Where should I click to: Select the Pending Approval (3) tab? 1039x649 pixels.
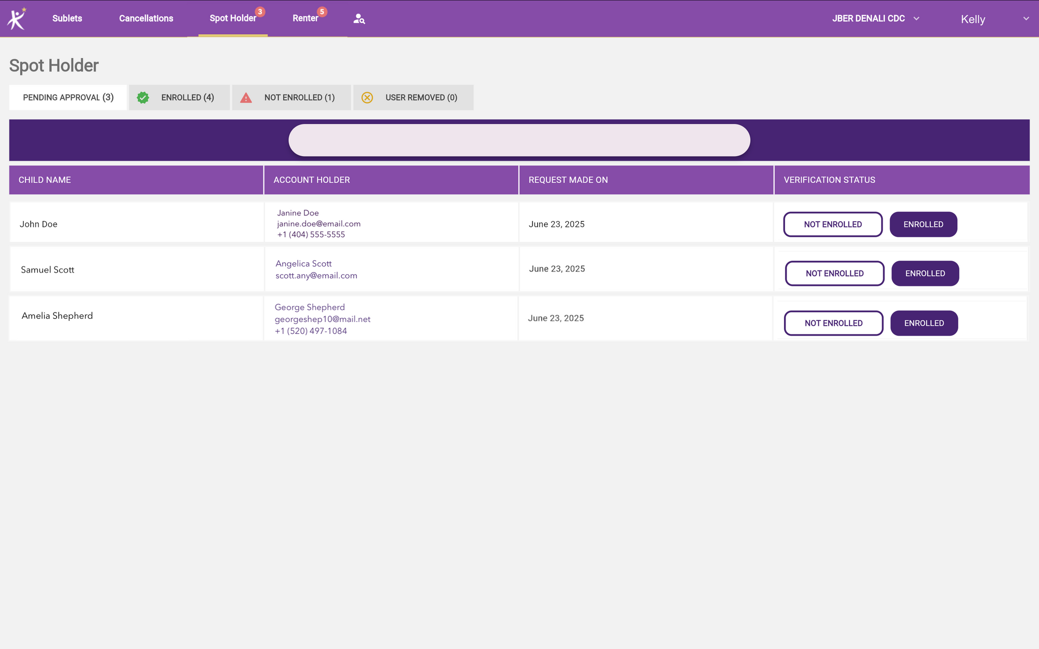(x=68, y=98)
